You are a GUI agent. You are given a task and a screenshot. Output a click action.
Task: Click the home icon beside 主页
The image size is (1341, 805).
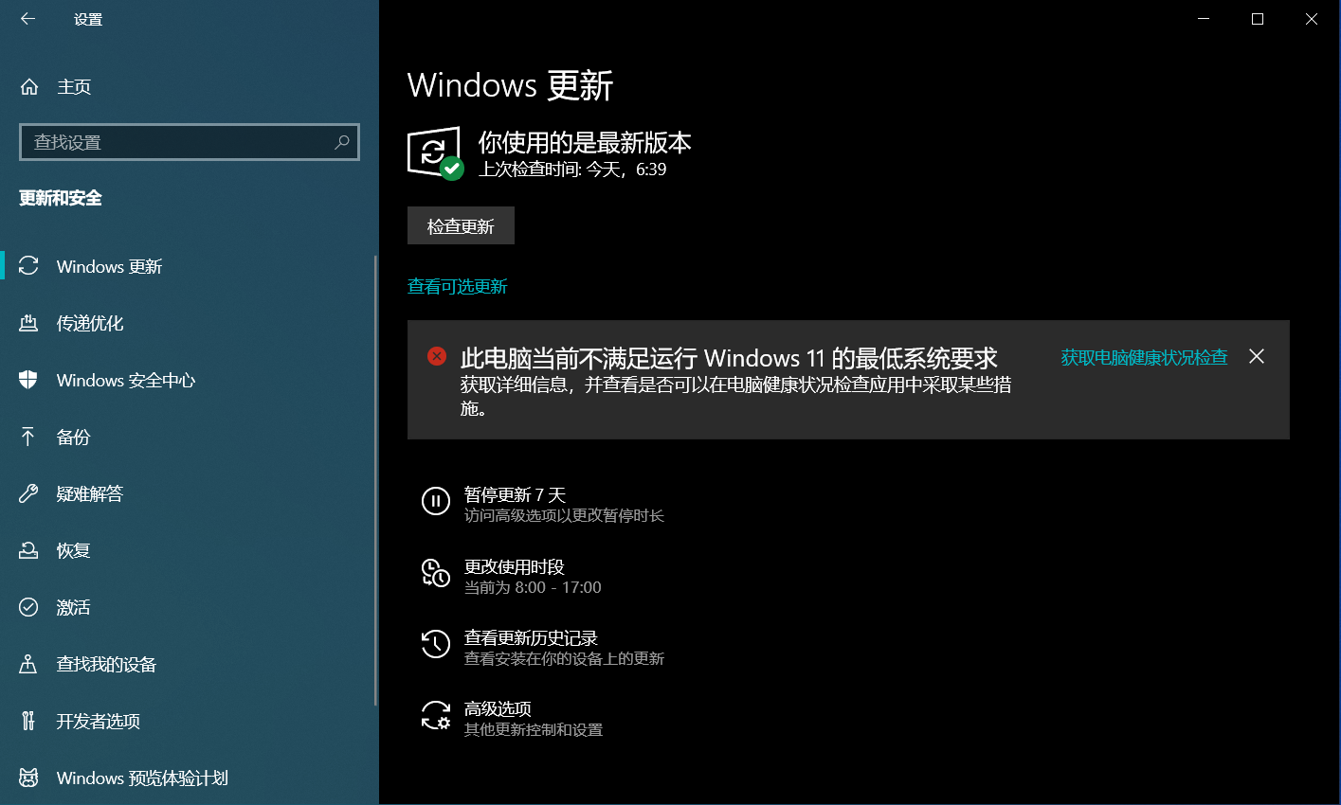[x=29, y=87]
